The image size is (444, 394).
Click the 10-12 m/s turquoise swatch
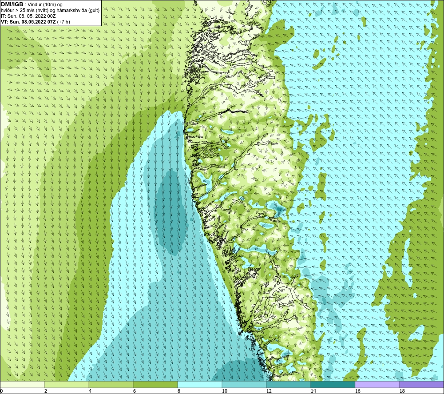coord(244,384)
